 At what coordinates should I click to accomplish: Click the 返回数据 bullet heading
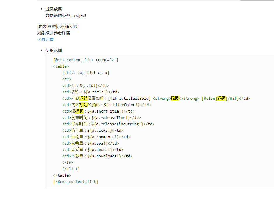(53, 9)
